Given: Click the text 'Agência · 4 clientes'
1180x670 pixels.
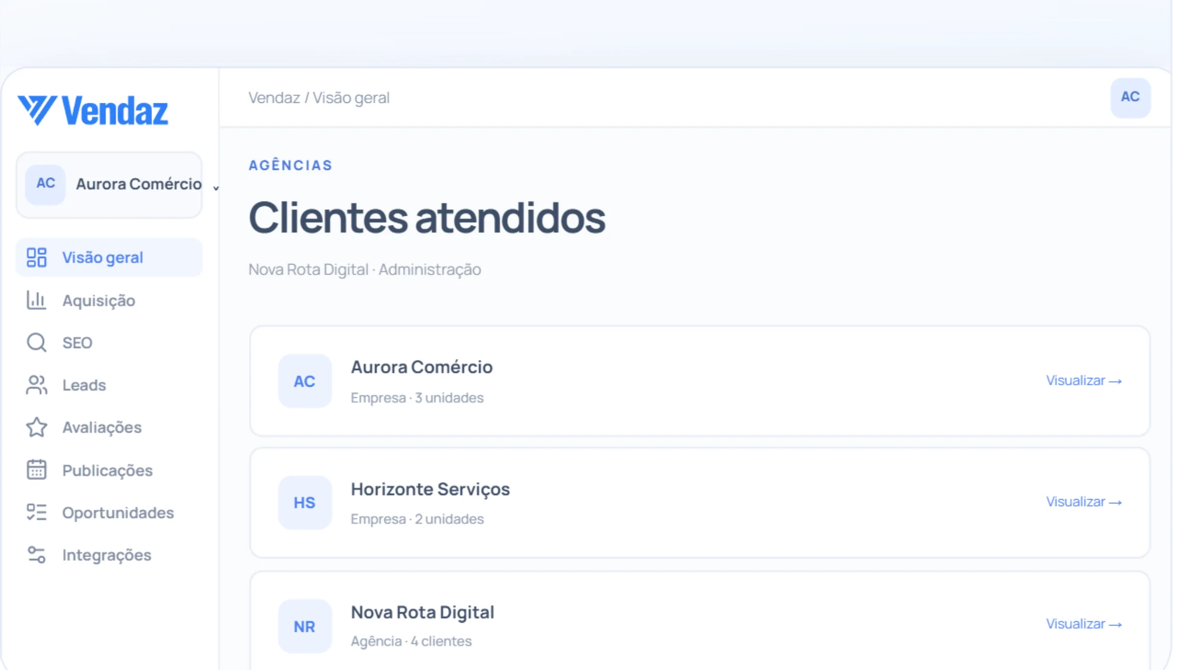Looking at the screenshot, I should click(x=411, y=641).
